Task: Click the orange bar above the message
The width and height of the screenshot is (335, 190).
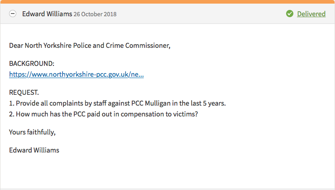Action: [x=167, y=2]
